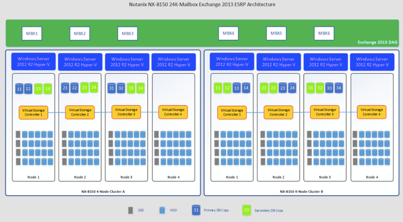Click the MBX1 mailbox server box
The height and width of the screenshot is (222, 403).
point(32,34)
